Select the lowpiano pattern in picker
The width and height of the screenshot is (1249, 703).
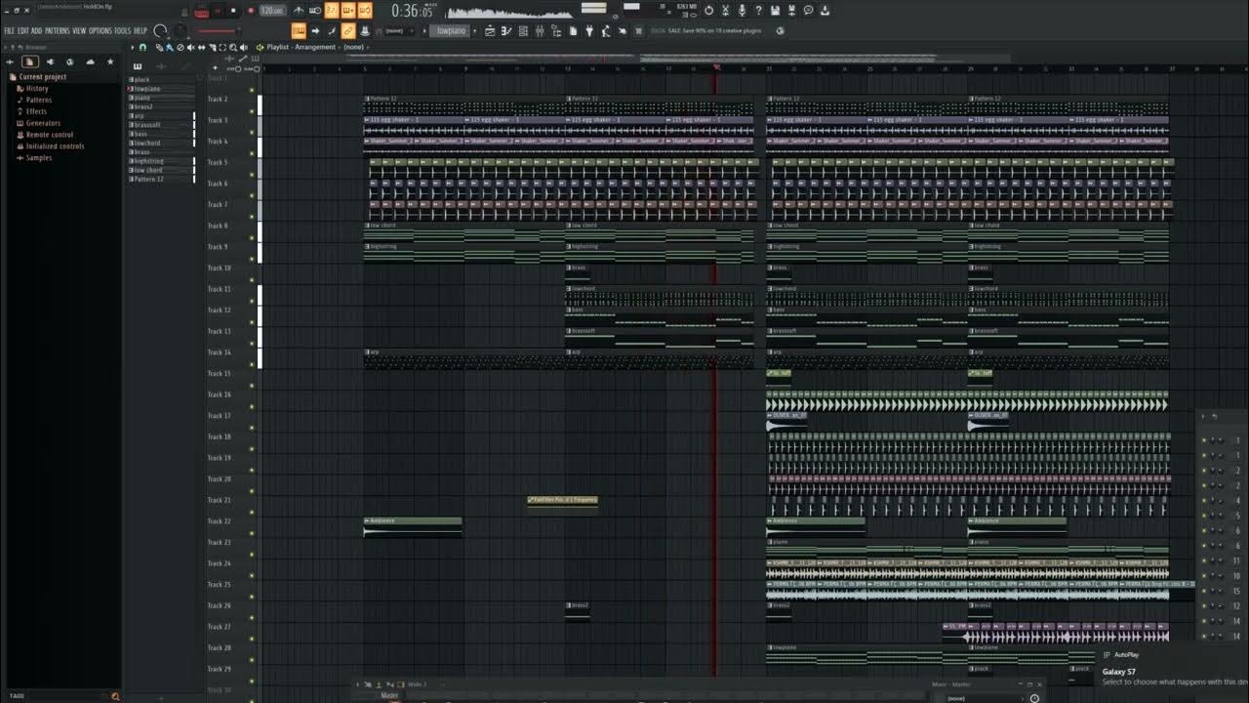[161, 89]
